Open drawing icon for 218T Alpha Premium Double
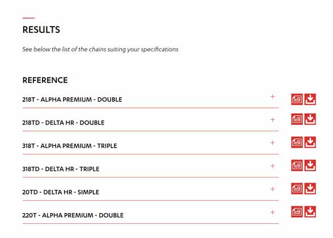The image size is (333, 238). pyautogui.click(x=297, y=99)
